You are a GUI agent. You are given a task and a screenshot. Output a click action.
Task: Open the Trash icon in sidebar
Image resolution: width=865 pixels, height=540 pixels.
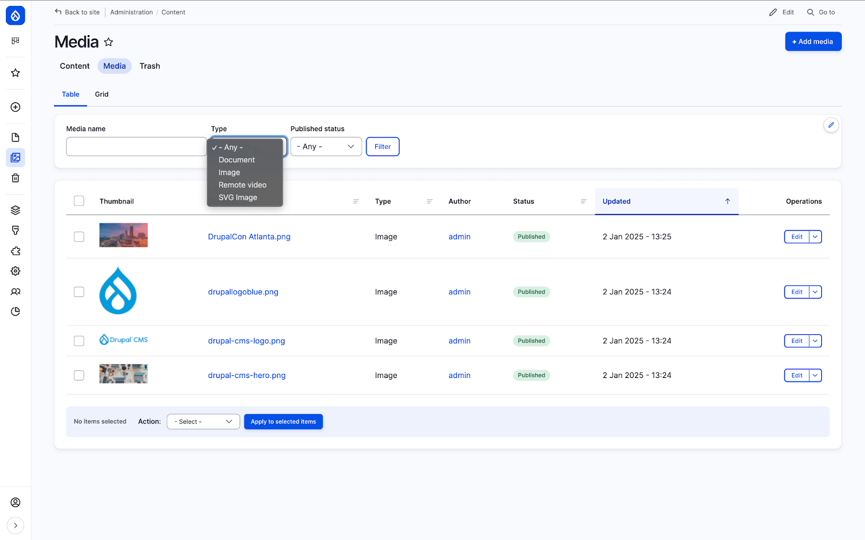click(x=15, y=178)
